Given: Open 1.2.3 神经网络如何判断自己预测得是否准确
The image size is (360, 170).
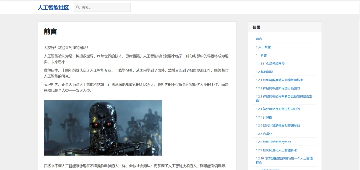Looking at the screenshot, I should pyautogui.click(x=284, y=98).
